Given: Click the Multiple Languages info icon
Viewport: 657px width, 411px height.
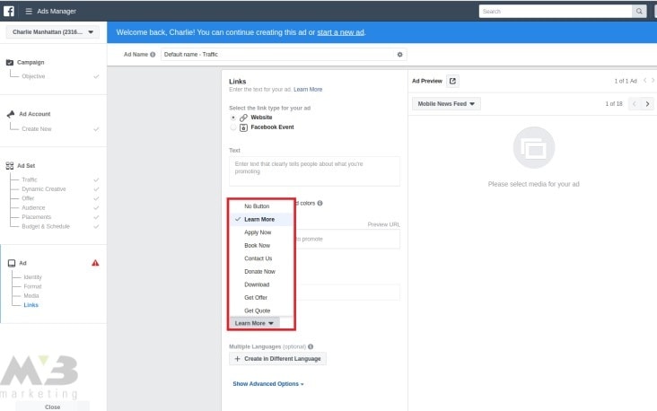Looking at the screenshot, I should pos(311,346).
